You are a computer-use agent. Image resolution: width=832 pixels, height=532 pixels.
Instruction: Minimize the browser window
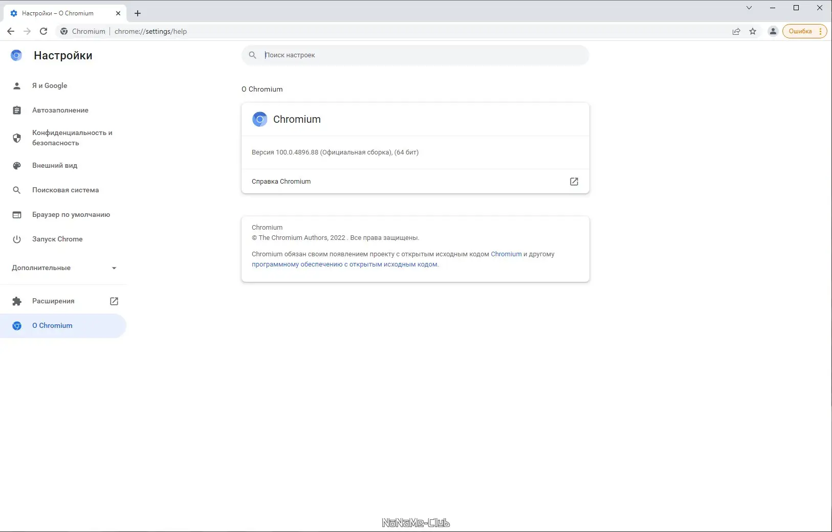tap(773, 8)
